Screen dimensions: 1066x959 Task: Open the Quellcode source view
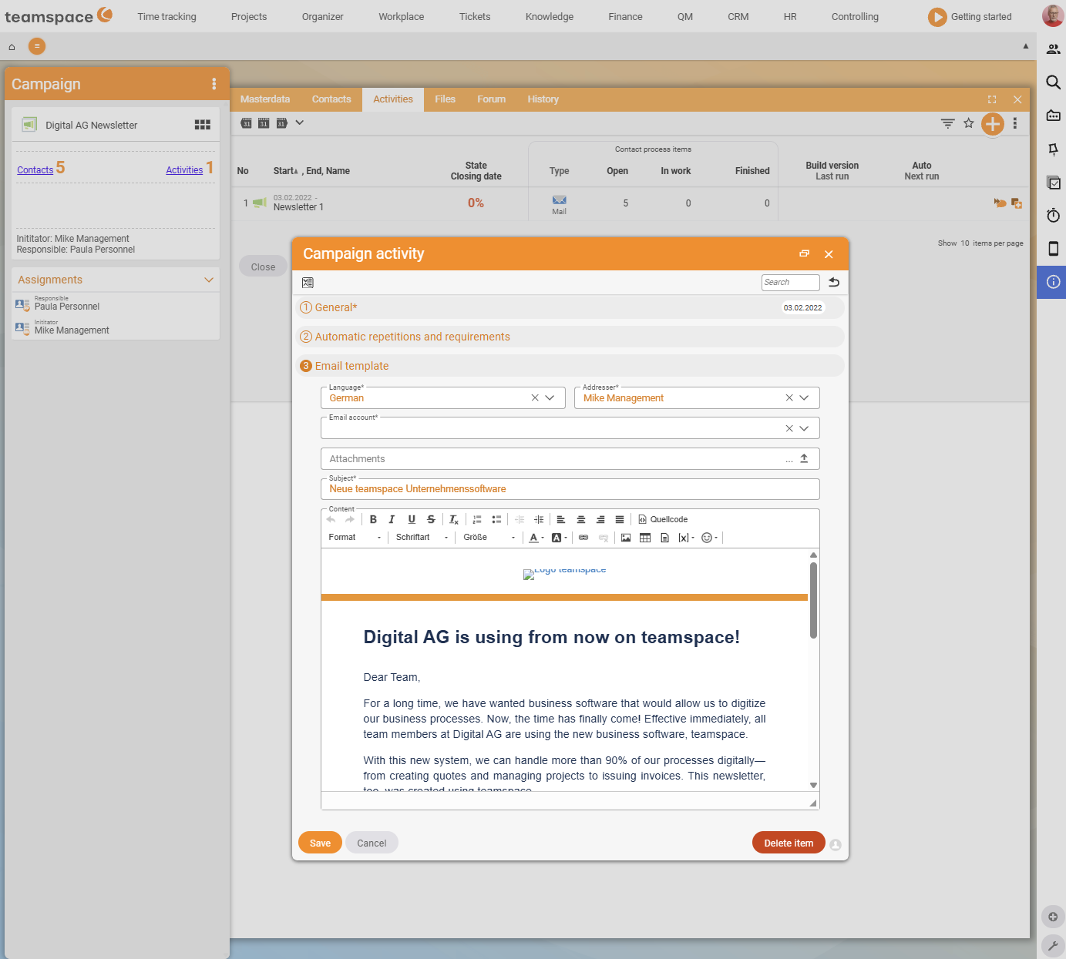coord(663,519)
